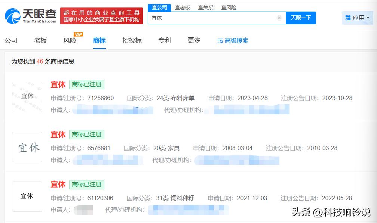The width and height of the screenshot is (377, 223).
Task: Click the 46 results count
Action: click(x=40, y=62)
